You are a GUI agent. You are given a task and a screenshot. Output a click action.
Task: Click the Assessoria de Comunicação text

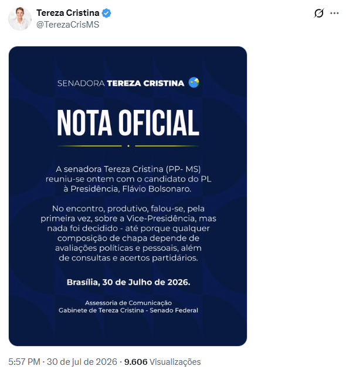(128, 303)
